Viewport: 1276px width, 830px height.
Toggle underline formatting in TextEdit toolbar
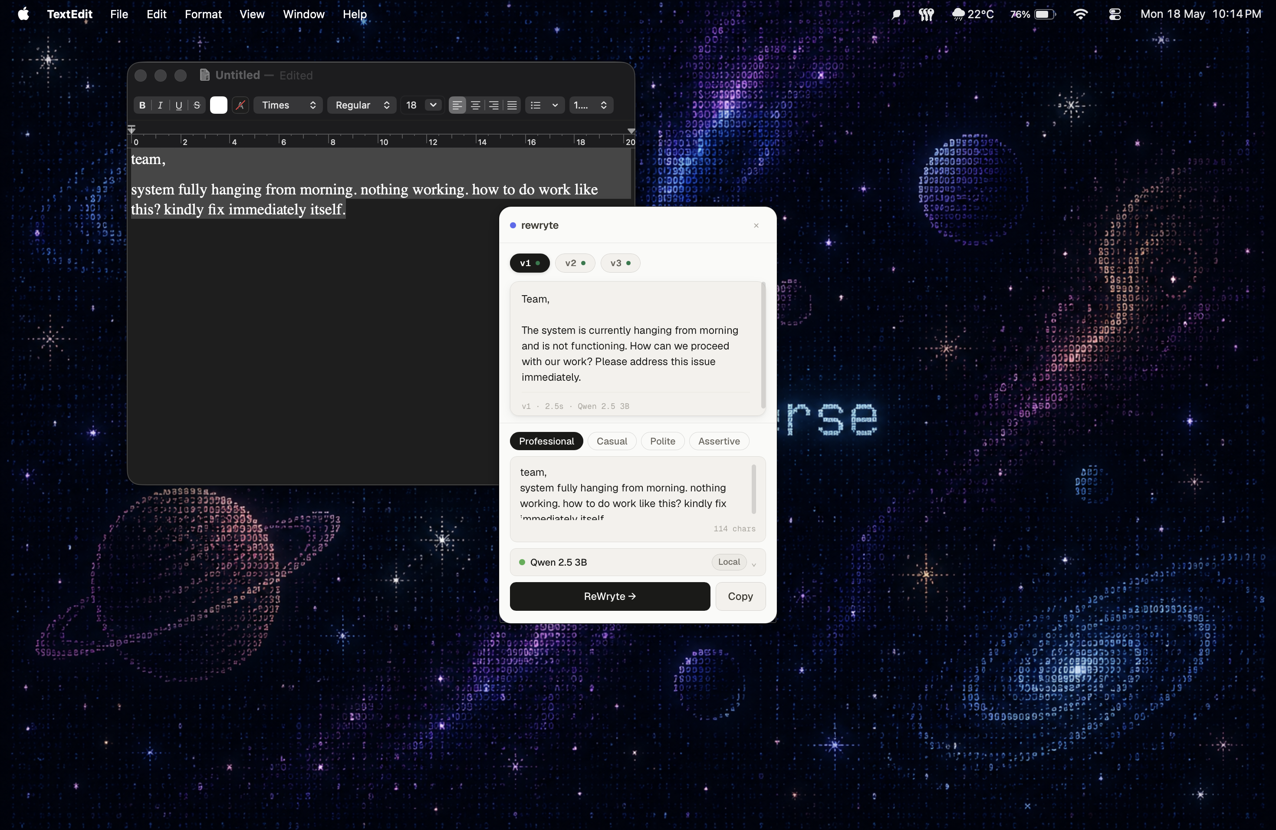click(178, 105)
